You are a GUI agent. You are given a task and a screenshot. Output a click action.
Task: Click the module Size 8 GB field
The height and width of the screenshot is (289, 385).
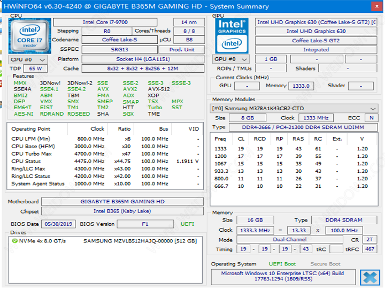248,118
